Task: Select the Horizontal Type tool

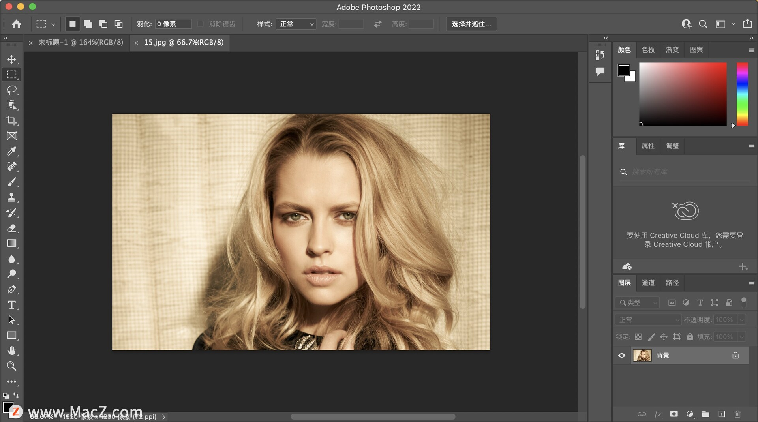Action: (11, 305)
